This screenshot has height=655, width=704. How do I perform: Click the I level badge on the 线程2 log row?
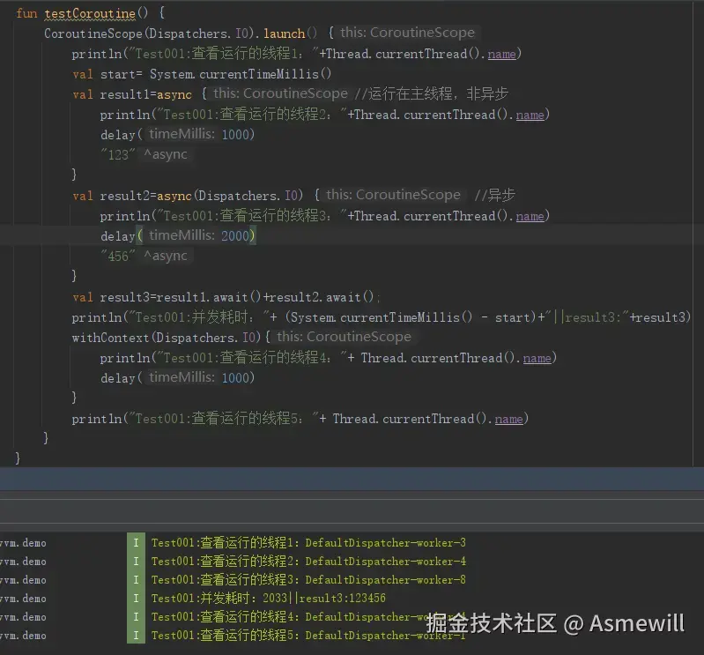(136, 561)
